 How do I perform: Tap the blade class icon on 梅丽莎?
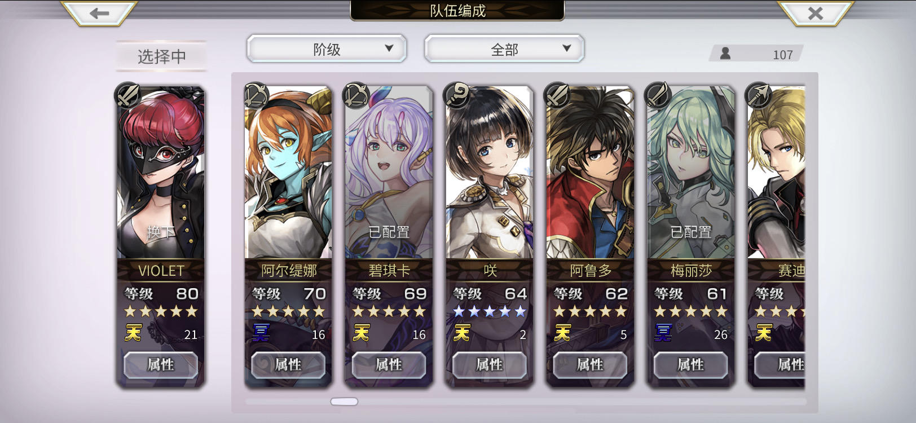[658, 95]
